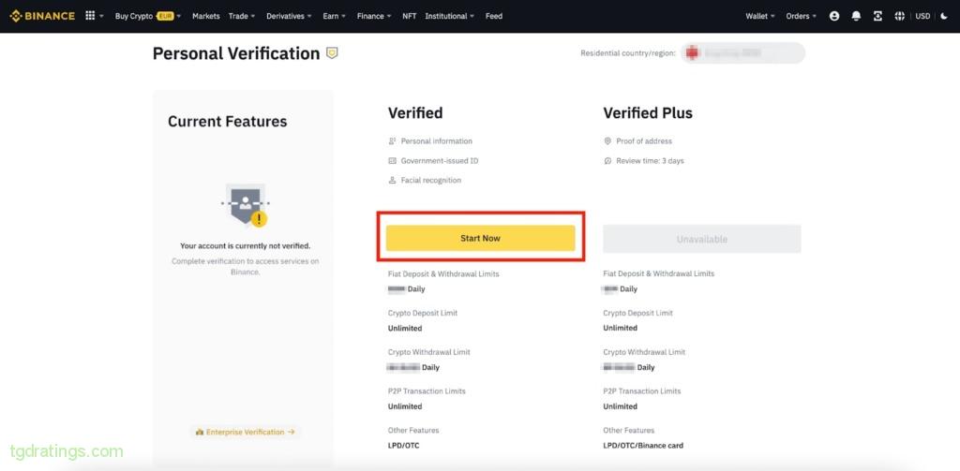Open the Markets page
This screenshot has width=960, height=471.
[205, 17]
